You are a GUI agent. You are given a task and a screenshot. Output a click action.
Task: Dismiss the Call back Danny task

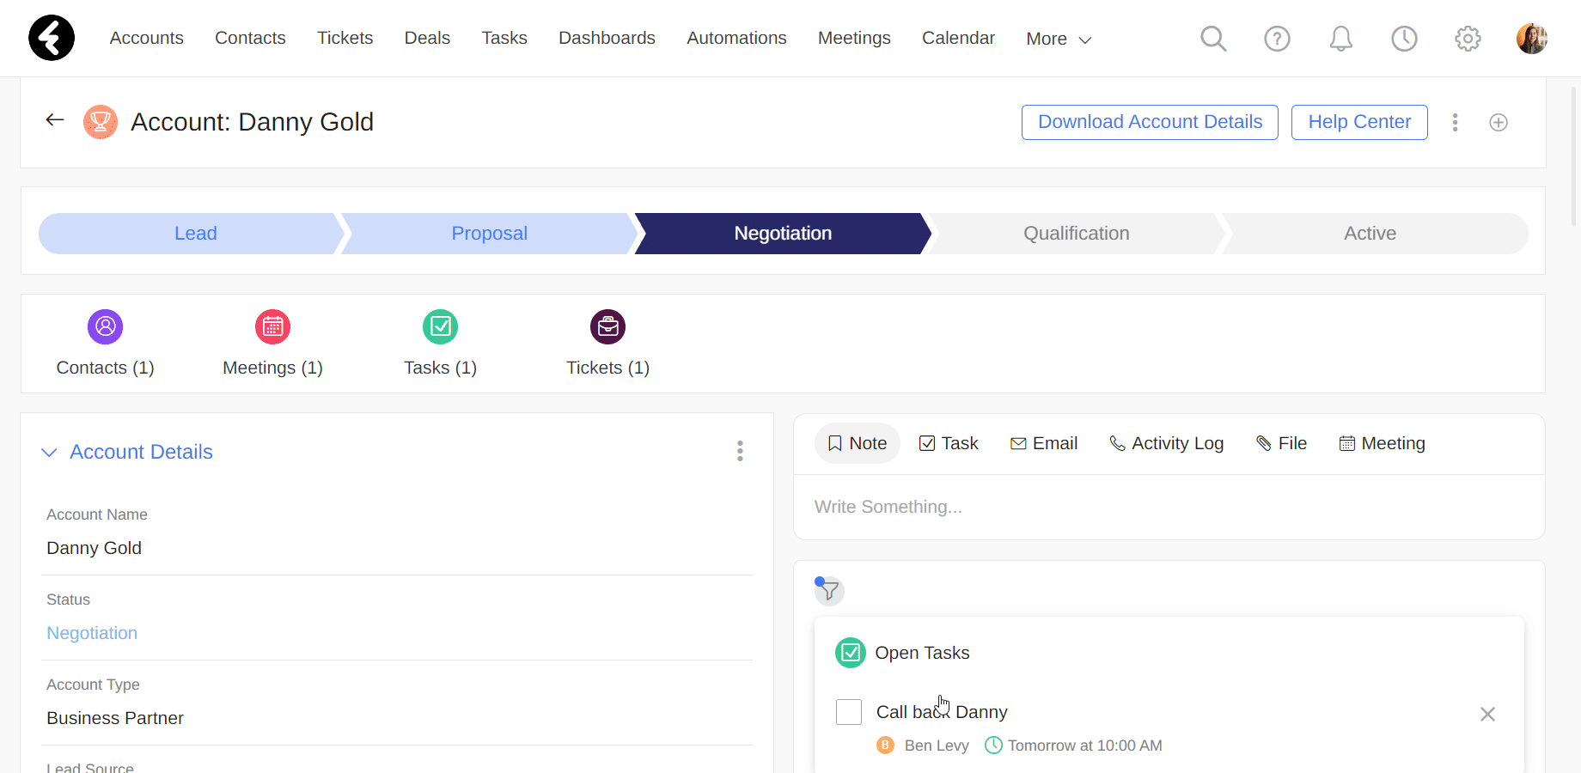click(x=1487, y=714)
